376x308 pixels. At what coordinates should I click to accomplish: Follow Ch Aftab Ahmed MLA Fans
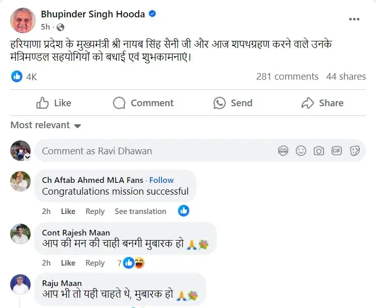(x=161, y=180)
